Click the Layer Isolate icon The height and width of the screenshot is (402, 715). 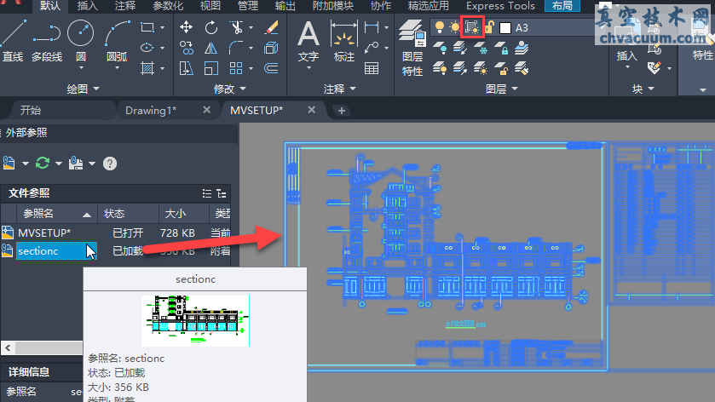click(459, 48)
